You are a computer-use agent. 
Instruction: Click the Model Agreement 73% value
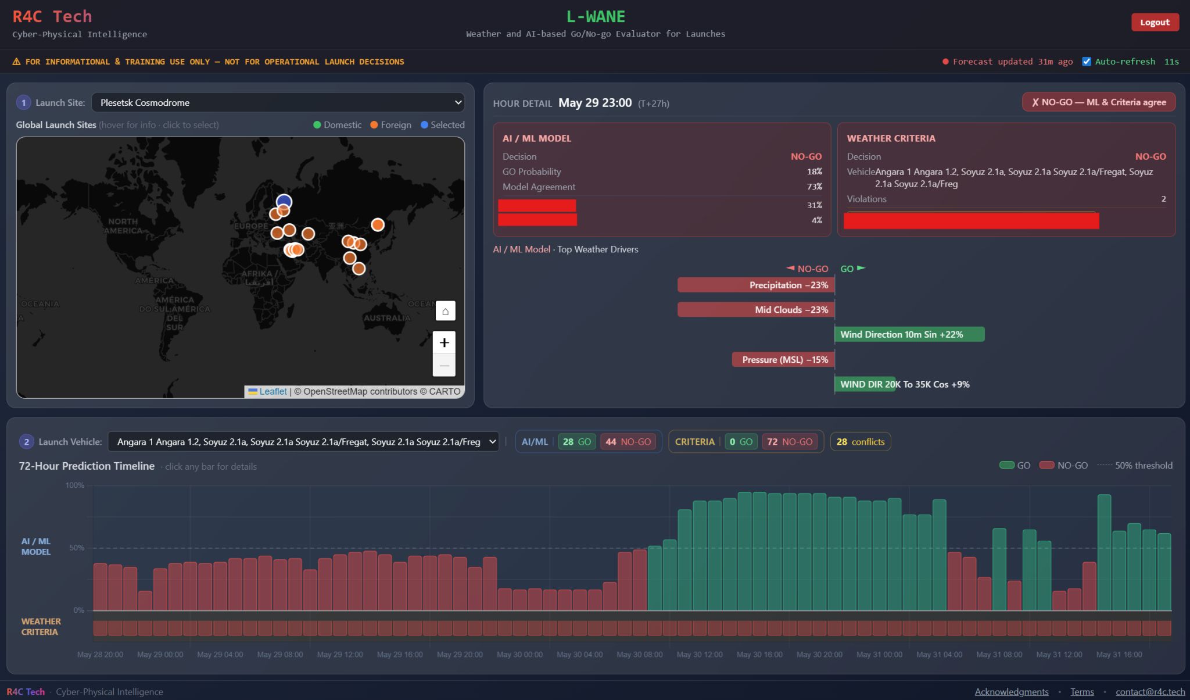tap(814, 187)
